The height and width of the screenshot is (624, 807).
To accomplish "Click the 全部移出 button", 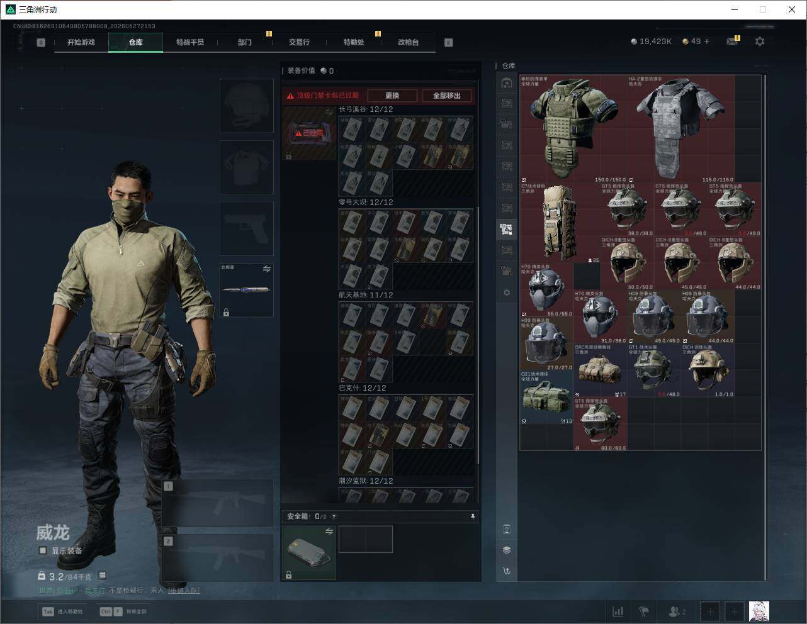I will point(446,96).
